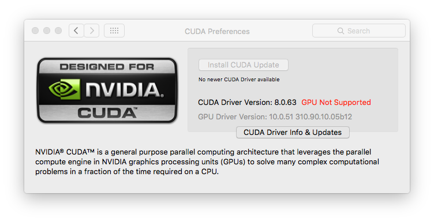434x222 pixels.
Task: Click the Install CUDA Update button
Action: pyautogui.click(x=244, y=65)
